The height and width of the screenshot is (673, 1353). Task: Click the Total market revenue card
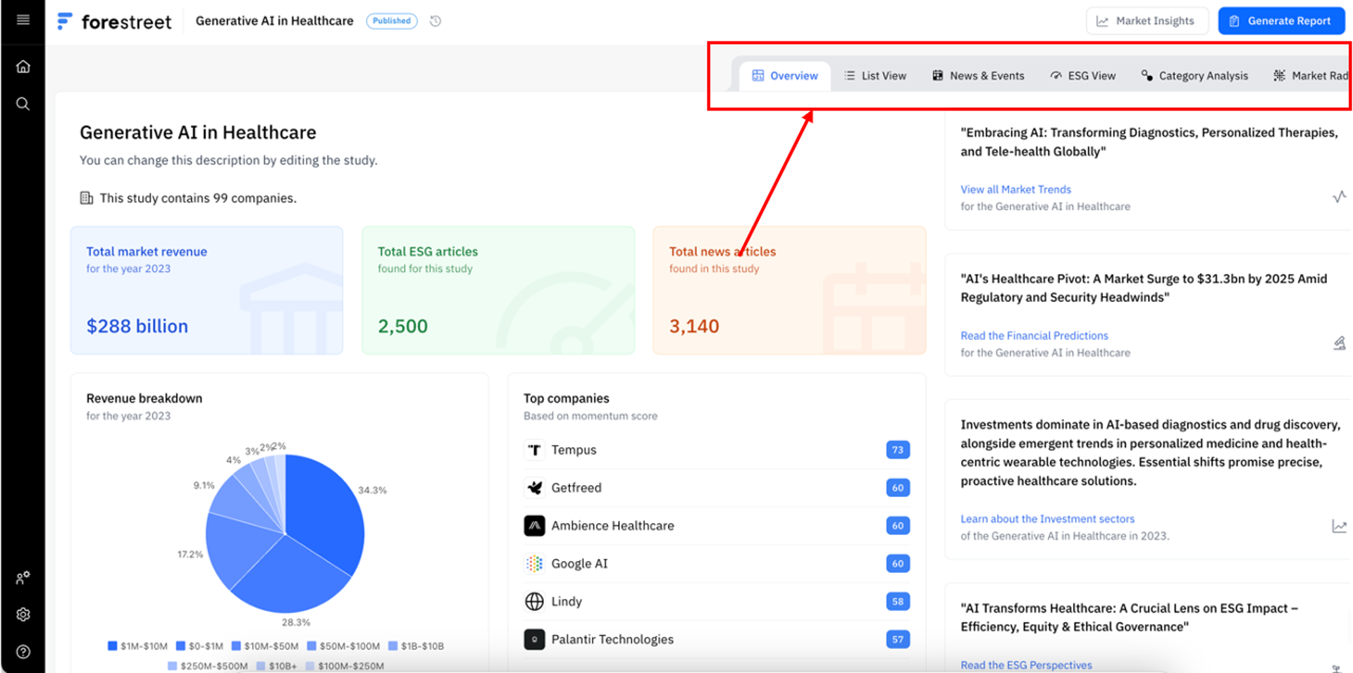pos(206,290)
